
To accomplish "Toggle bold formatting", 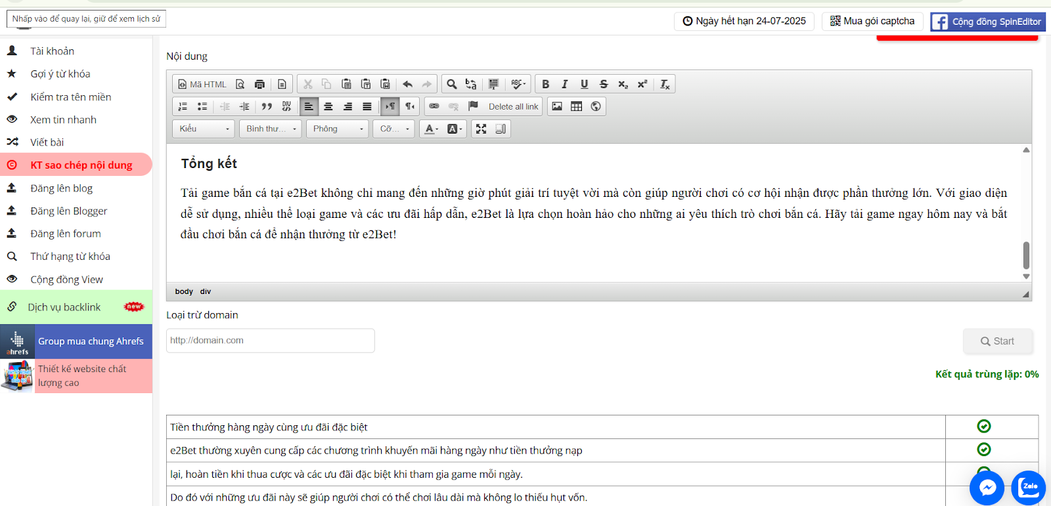I will (545, 84).
